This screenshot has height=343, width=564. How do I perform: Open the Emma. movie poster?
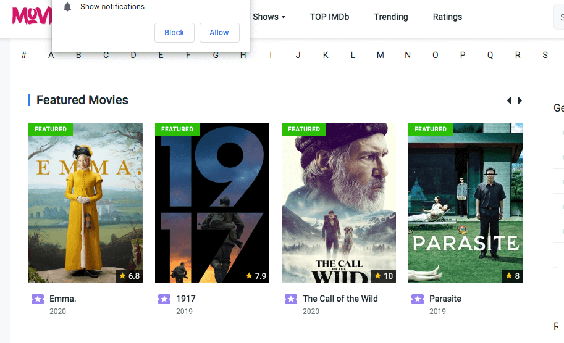(x=86, y=204)
